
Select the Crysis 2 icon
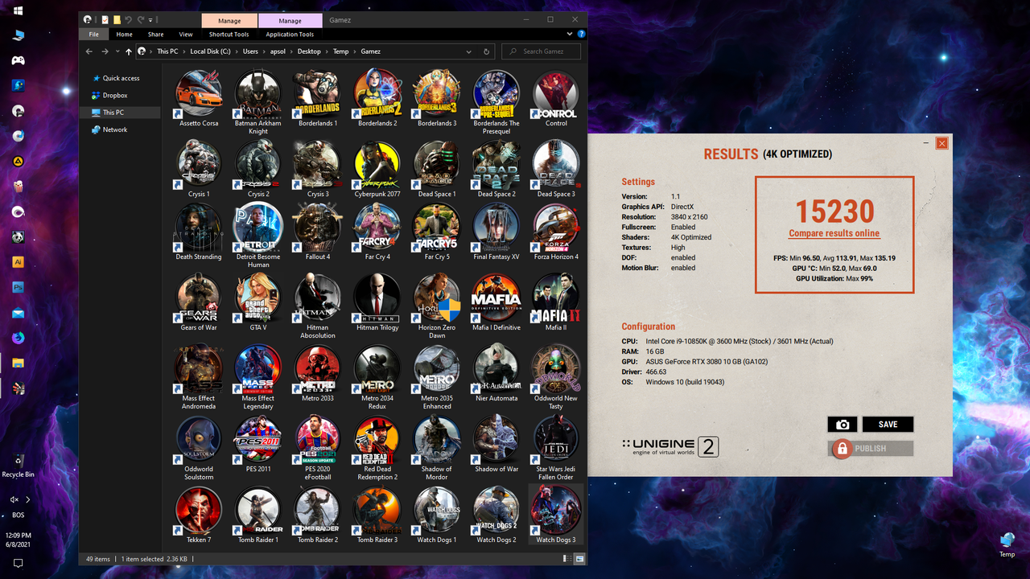(x=258, y=169)
